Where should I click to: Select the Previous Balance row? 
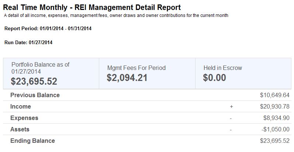tap(147, 95)
